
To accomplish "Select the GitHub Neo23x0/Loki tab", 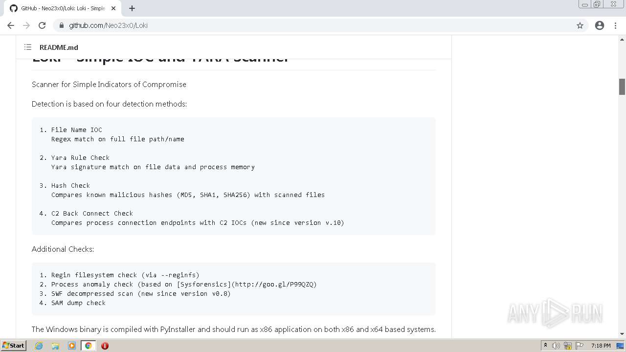I will click(62, 8).
